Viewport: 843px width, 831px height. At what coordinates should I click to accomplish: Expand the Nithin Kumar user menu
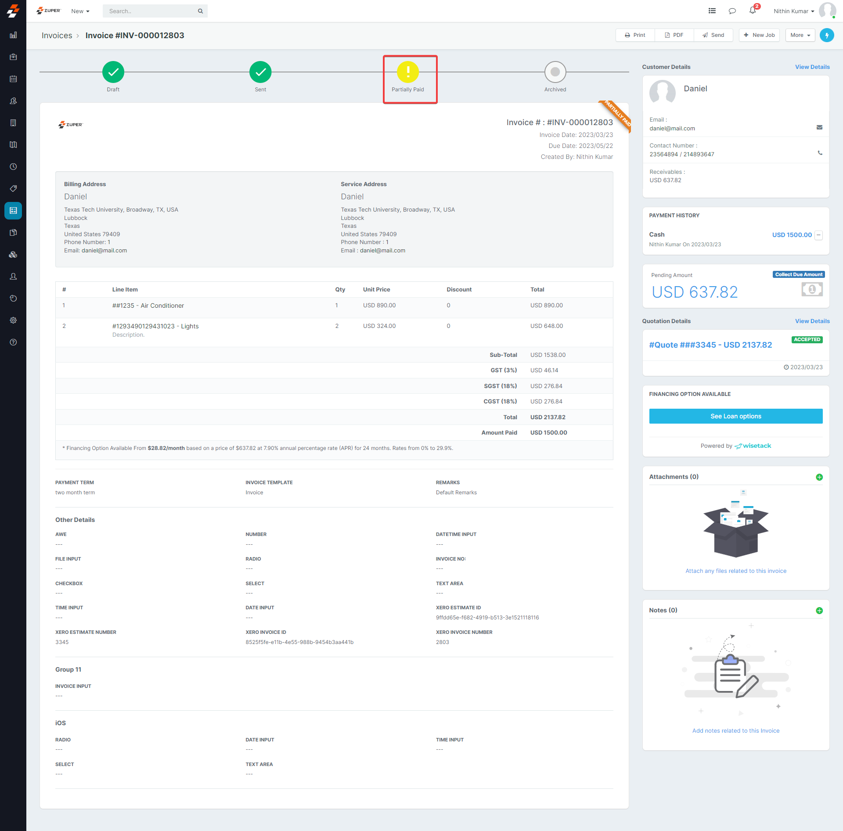point(794,11)
